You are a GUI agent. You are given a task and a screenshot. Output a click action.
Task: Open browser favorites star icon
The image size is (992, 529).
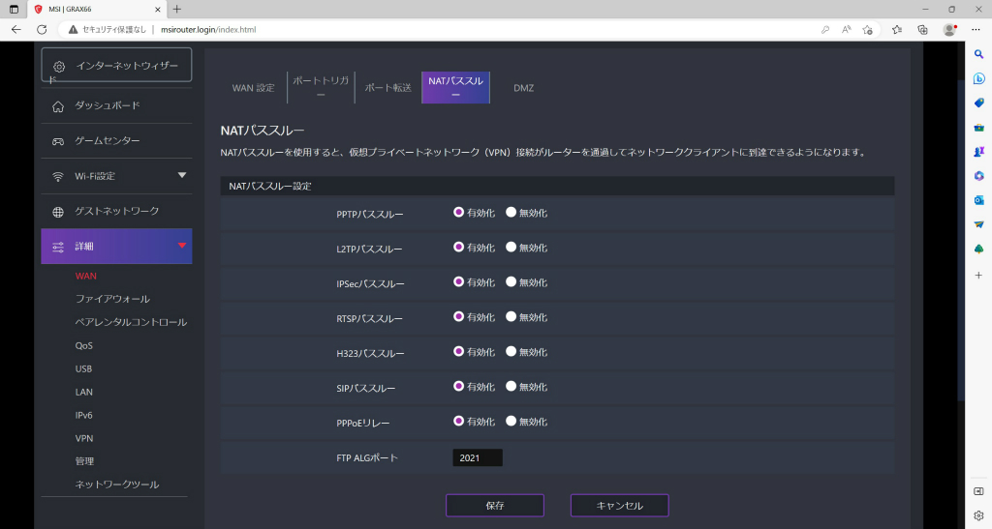pyautogui.click(x=896, y=30)
